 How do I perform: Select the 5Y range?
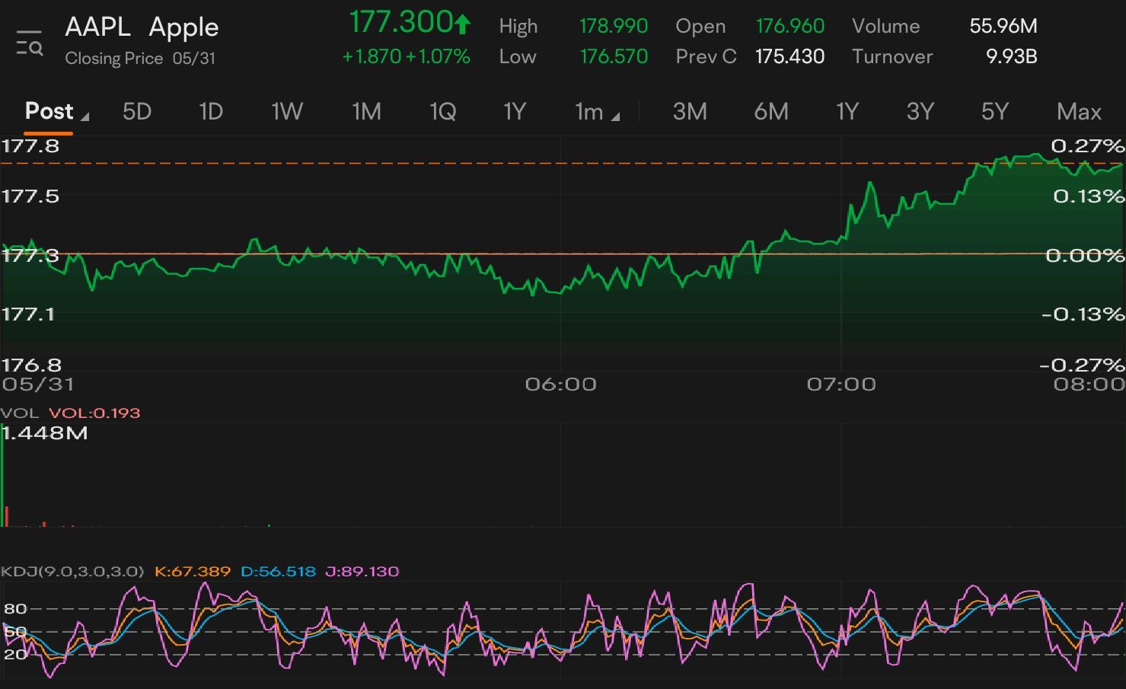pos(994,112)
